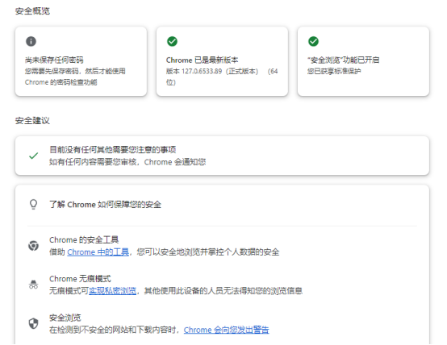
Task: Click the text 您需要先保存密码，然后才能使用
Action: point(75,71)
